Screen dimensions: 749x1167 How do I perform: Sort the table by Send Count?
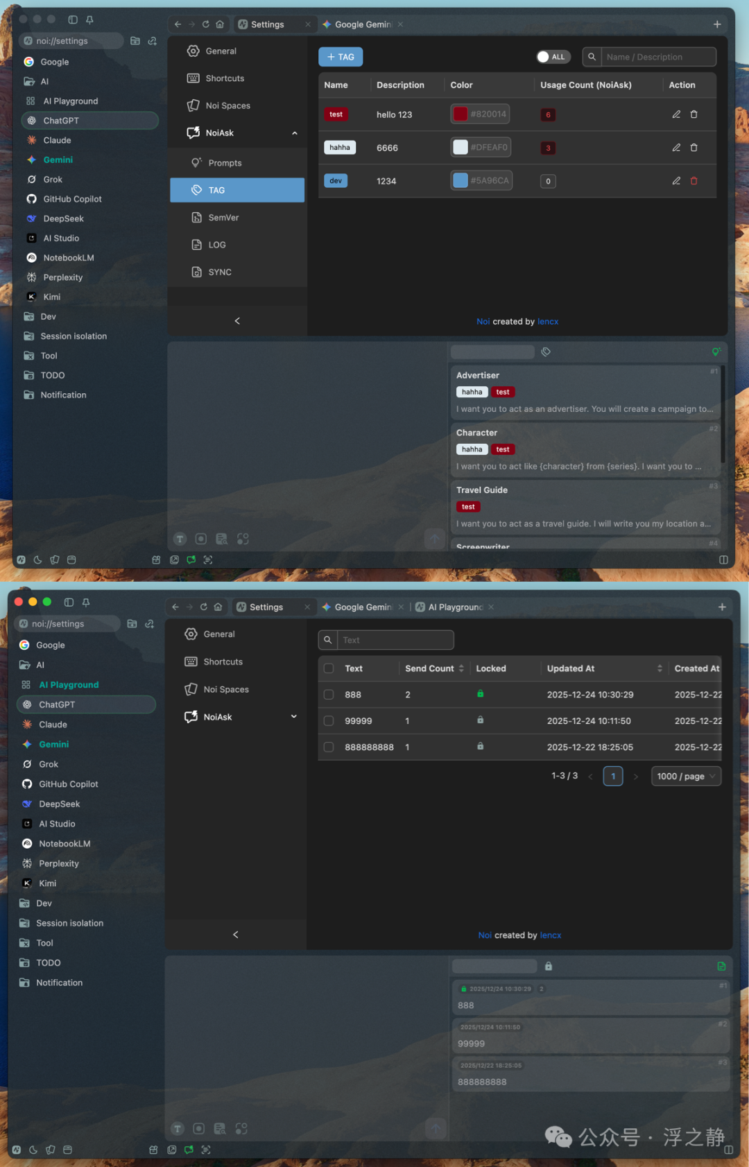click(461, 668)
